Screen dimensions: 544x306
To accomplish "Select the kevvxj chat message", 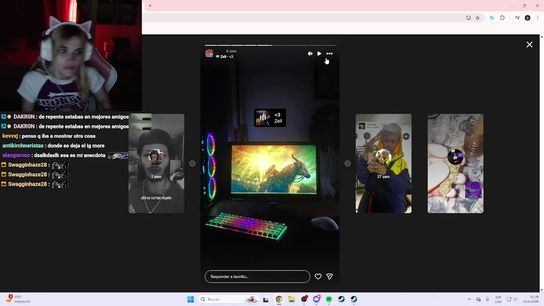I will coord(49,136).
